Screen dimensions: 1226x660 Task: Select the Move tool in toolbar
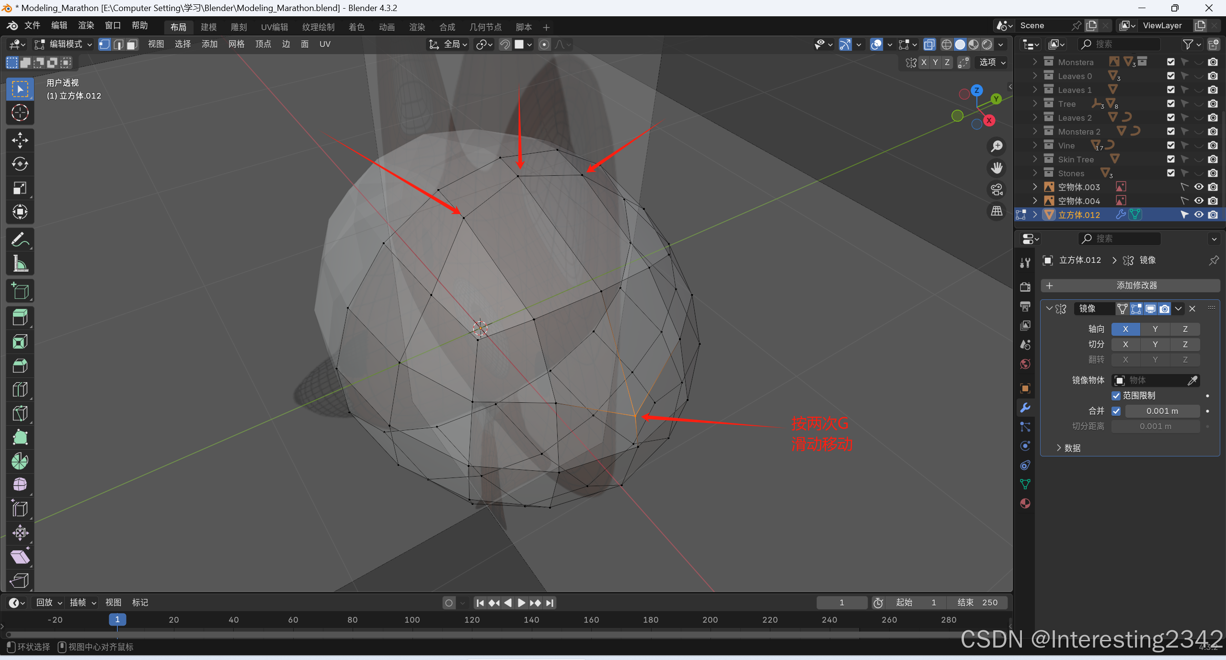[x=20, y=140]
